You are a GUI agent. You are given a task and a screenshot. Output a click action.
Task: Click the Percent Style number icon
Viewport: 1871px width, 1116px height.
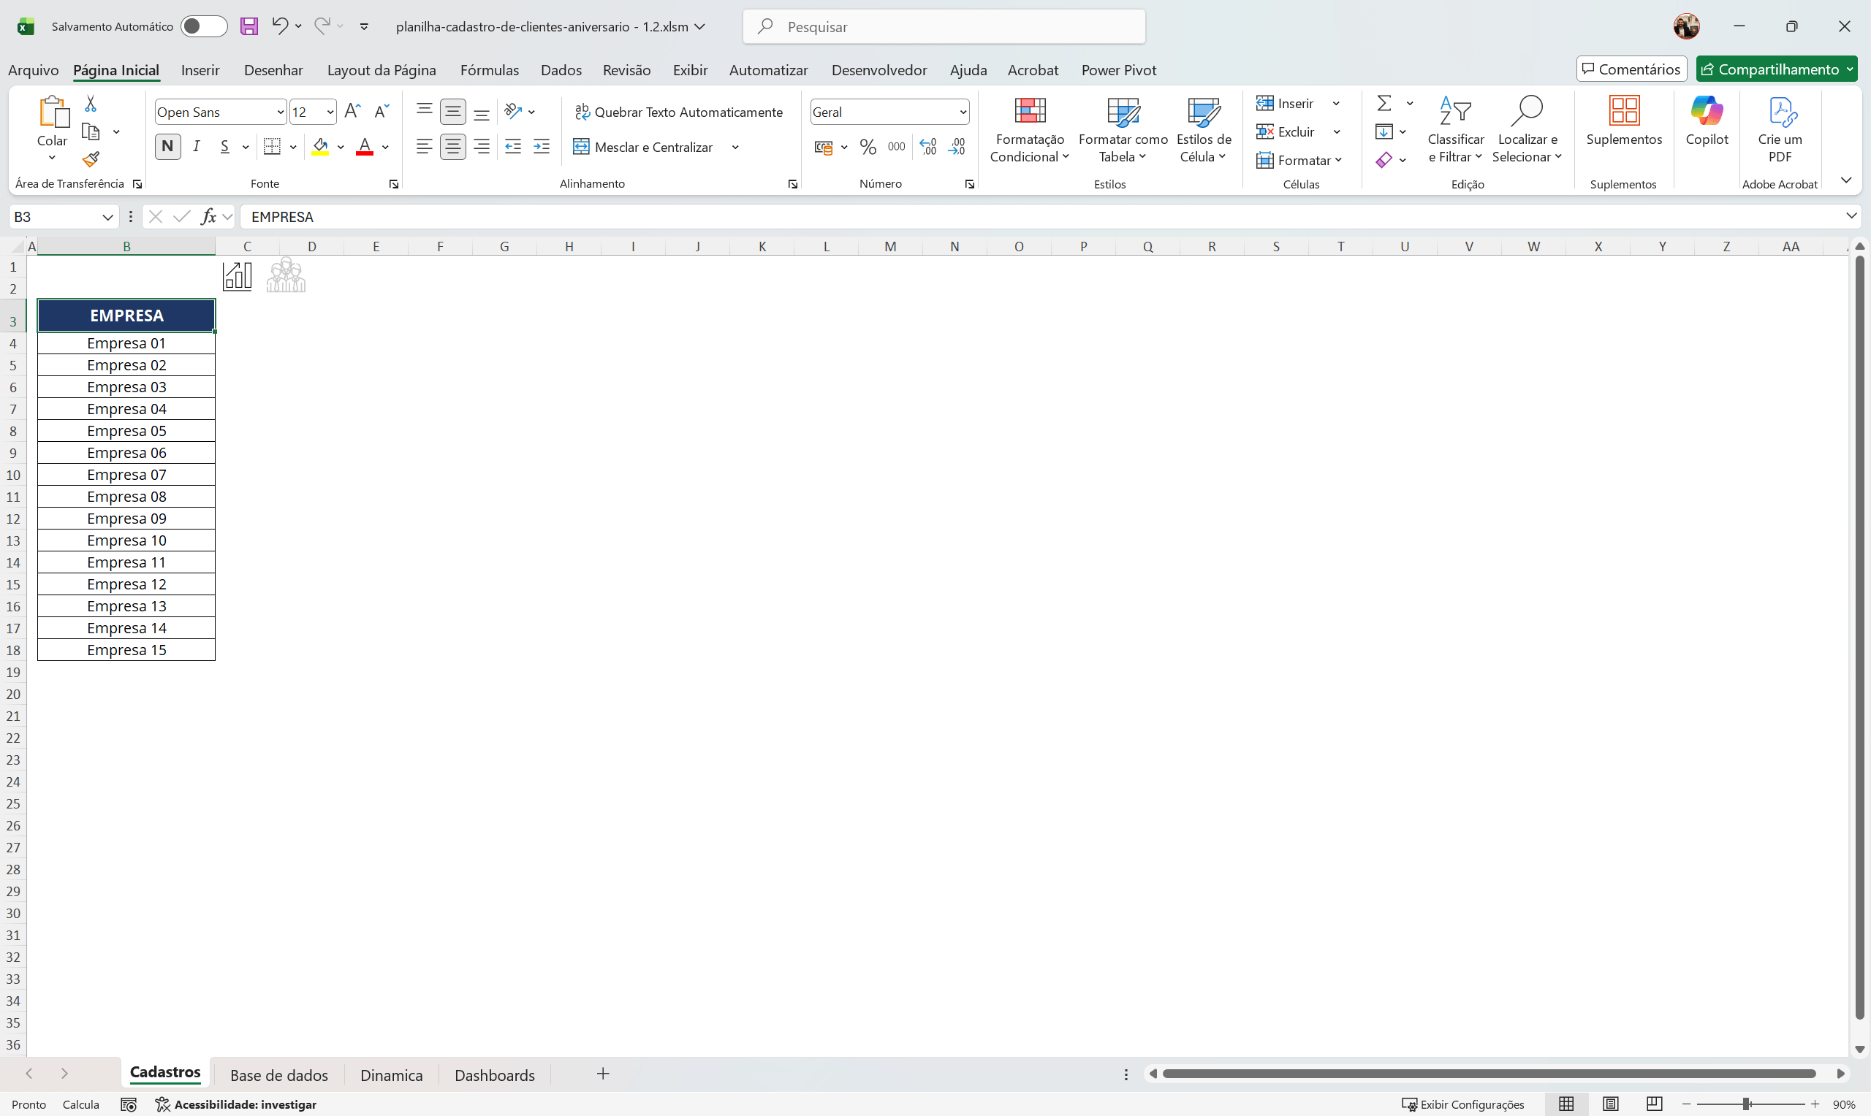click(868, 147)
